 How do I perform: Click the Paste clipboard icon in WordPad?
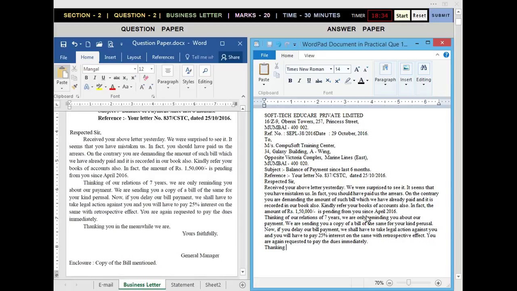(x=264, y=69)
